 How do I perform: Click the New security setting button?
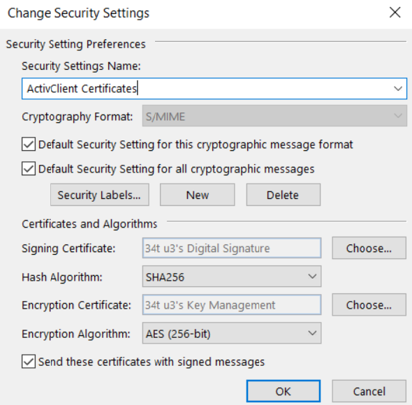(198, 195)
